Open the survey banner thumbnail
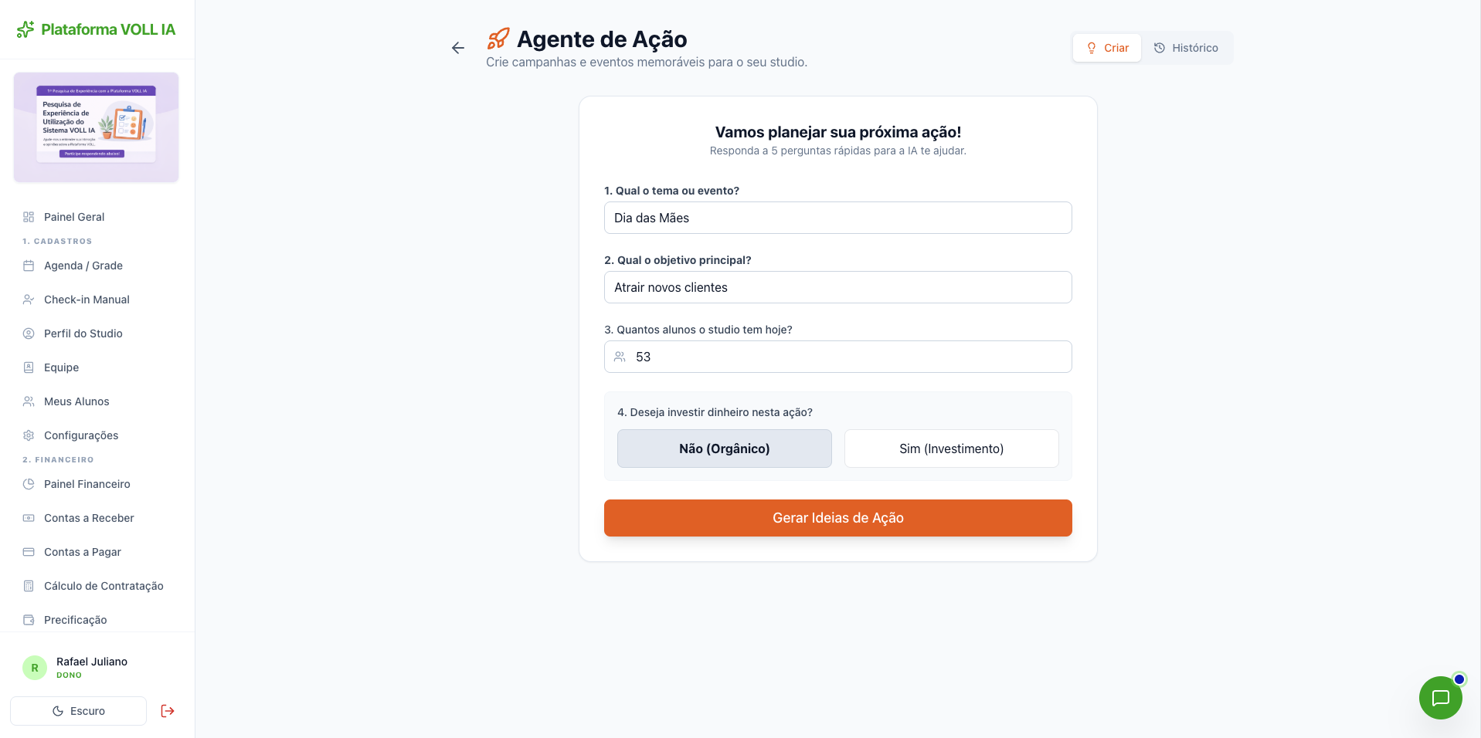The height and width of the screenshot is (738, 1481). click(97, 127)
